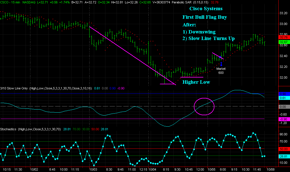Image resolution: width=290 pixels, height=172 pixels.
Task: Select the 10.00 stochastics axis label
Action: (x=283, y=163)
